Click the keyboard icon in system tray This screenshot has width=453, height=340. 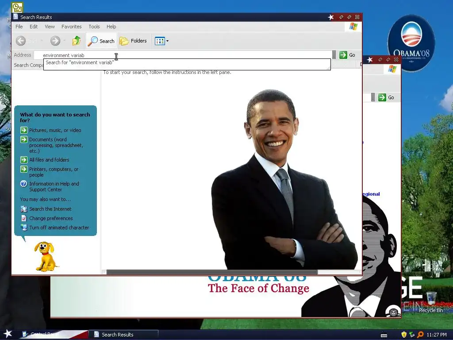pos(384,335)
